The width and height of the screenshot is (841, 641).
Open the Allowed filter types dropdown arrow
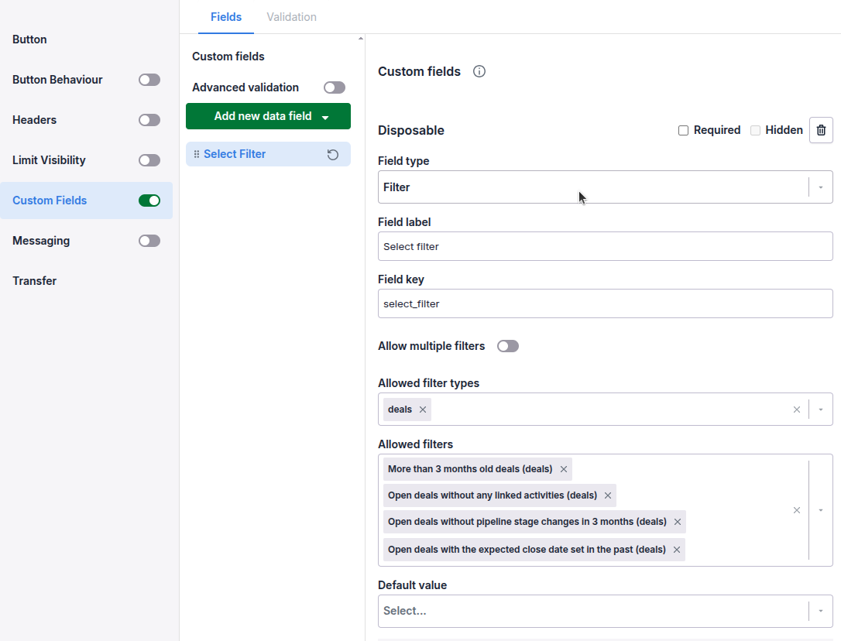tap(821, 410)
